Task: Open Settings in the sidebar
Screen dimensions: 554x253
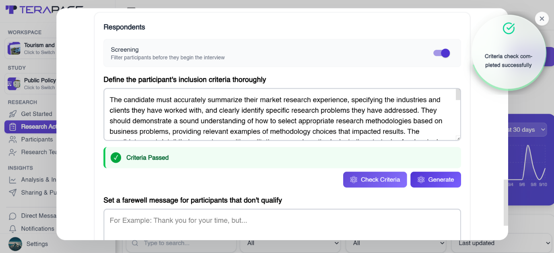Action: pos(37,244)
